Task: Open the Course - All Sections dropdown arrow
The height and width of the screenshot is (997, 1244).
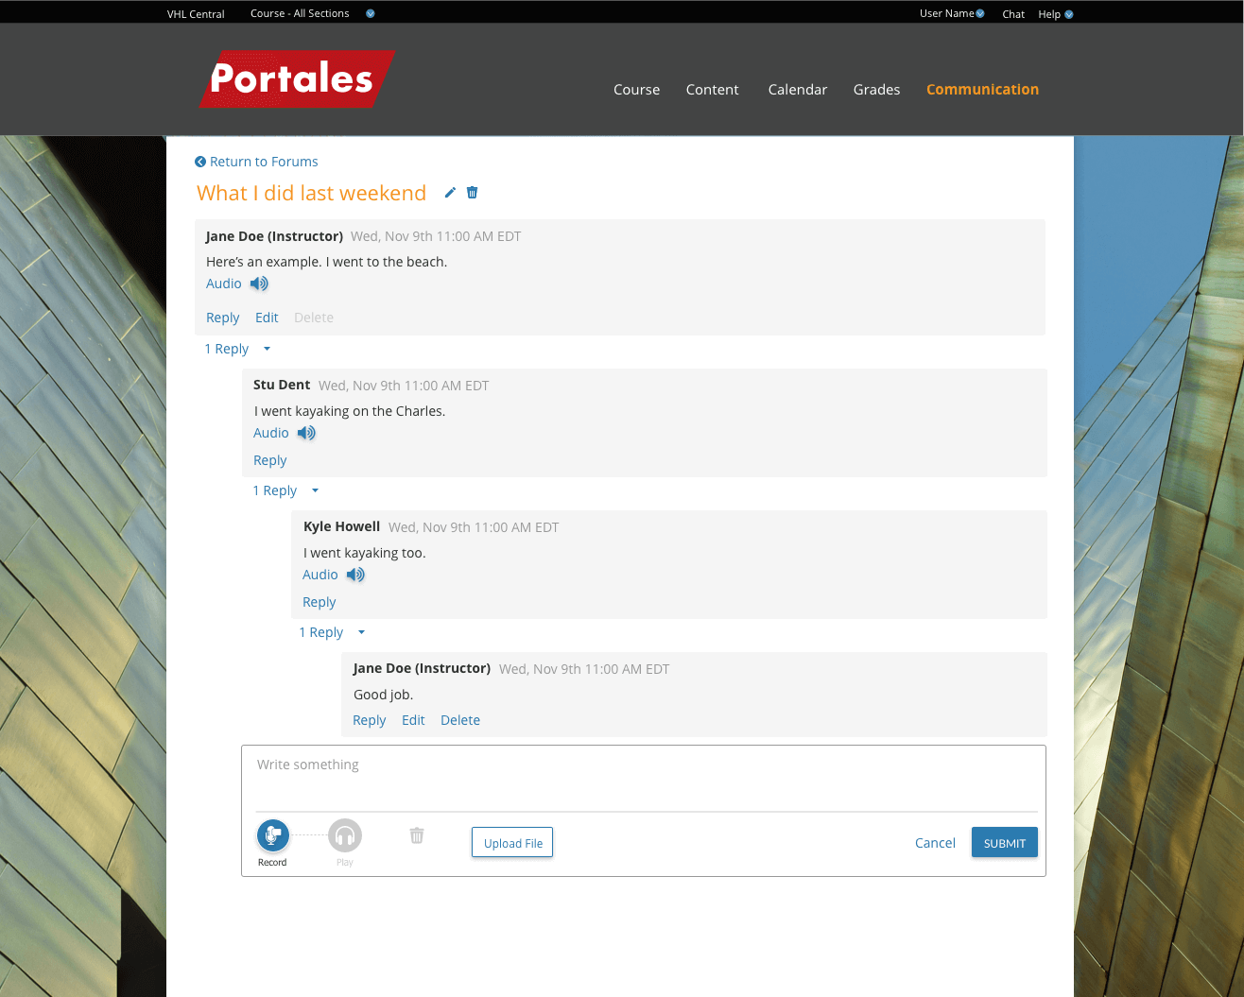Action: (x=371, y=14)
